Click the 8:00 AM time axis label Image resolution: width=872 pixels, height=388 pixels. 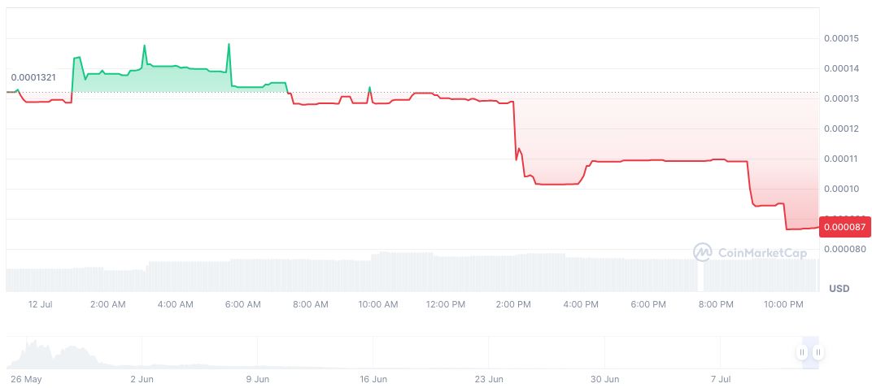coord(310,304)
